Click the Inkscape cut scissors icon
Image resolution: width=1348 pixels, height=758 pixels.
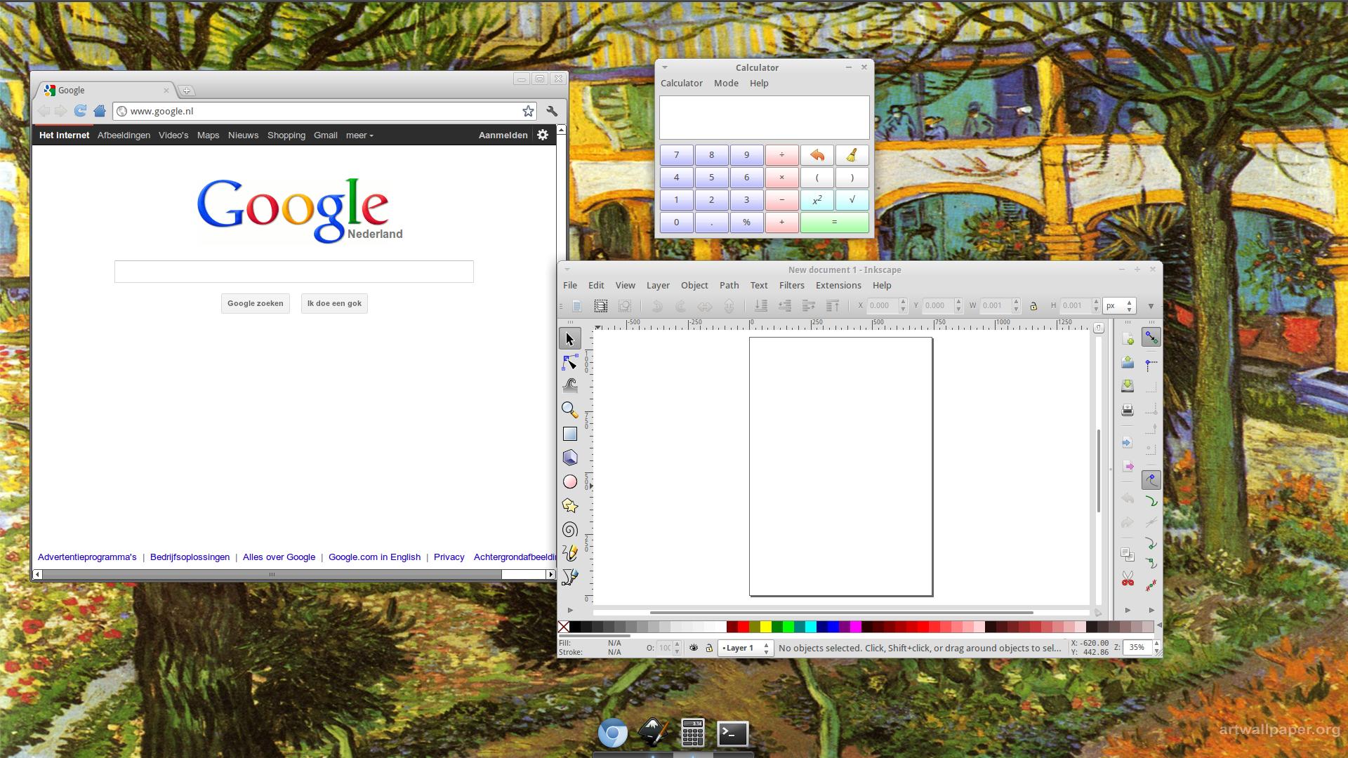[1127, 579]
